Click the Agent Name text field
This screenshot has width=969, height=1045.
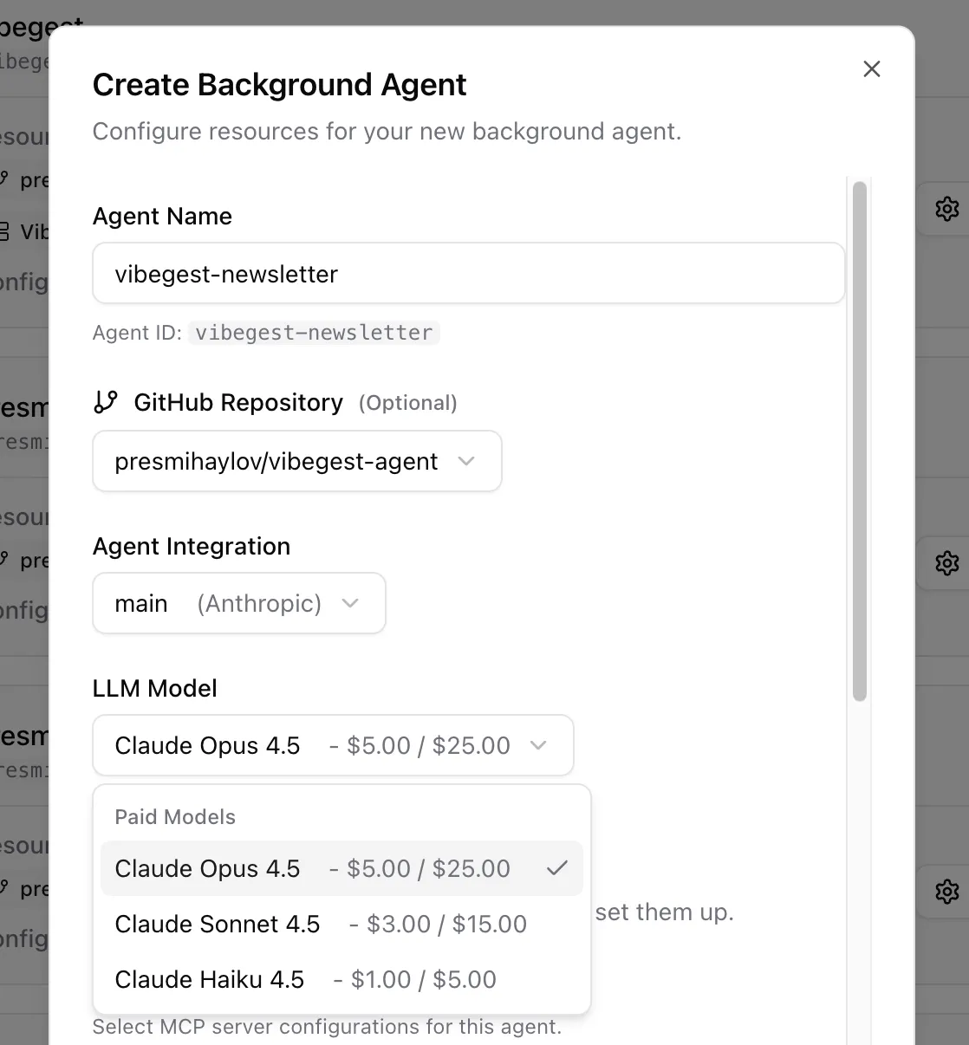[x=468, y=273]
